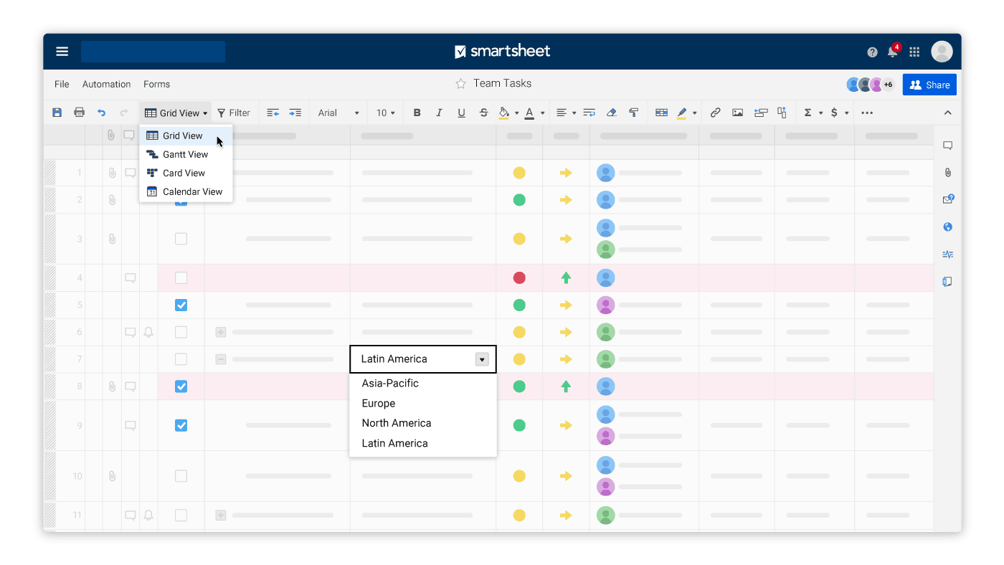The image size is (1004, 565).
Task: Click the Filter button
Action: point(234,113)
